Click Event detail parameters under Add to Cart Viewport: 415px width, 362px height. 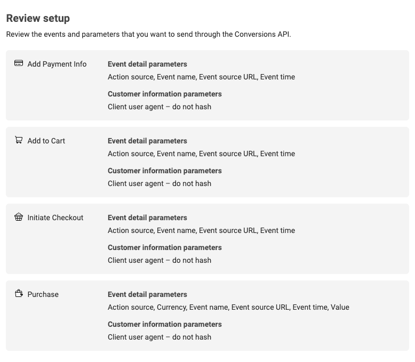coord(147,141)
